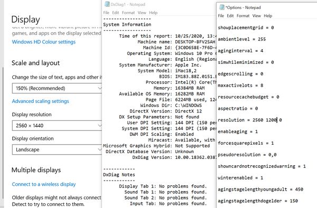Open Windows HD Colour settings link
Image resolution: width=317 pixels, height=208 pixels.
[x=44, y=42]
